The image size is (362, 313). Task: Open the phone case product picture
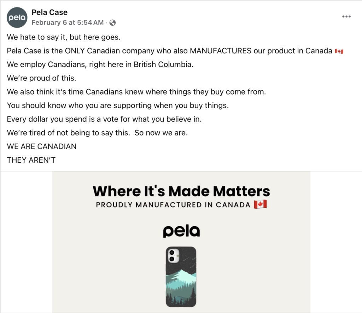click(181, 277)
